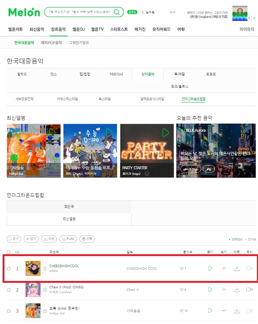The image size is (258, 324).
Task: Open the 멜론차트 menu
Action: click(x=16, y=29)
